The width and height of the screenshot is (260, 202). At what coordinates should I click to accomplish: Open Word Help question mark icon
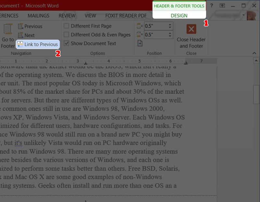212,6
